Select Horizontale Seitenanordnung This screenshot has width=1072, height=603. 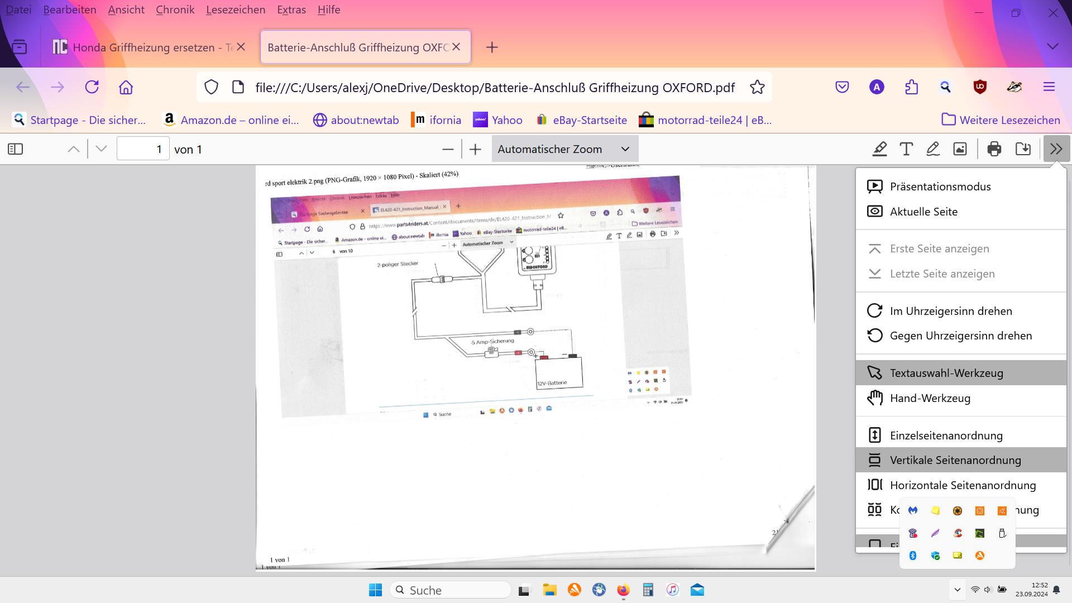coord(961,485)
